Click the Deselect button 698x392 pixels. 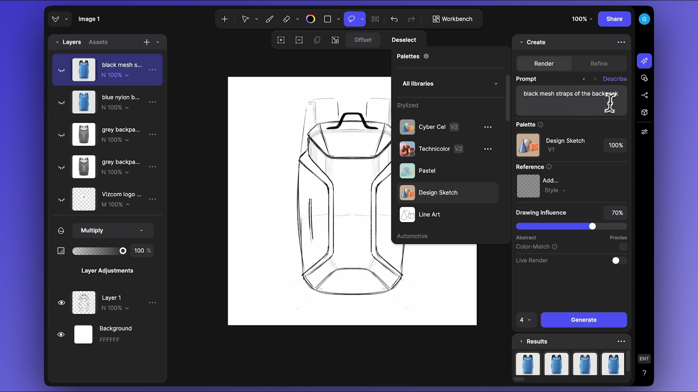click(x=404, y=40)
